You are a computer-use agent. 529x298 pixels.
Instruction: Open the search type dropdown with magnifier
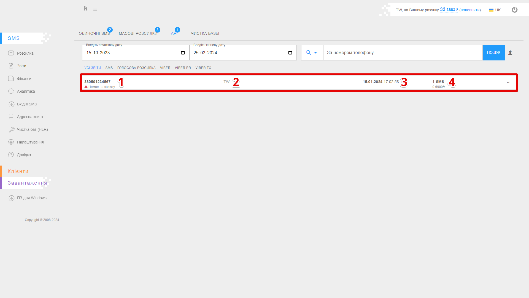point(312,53)
